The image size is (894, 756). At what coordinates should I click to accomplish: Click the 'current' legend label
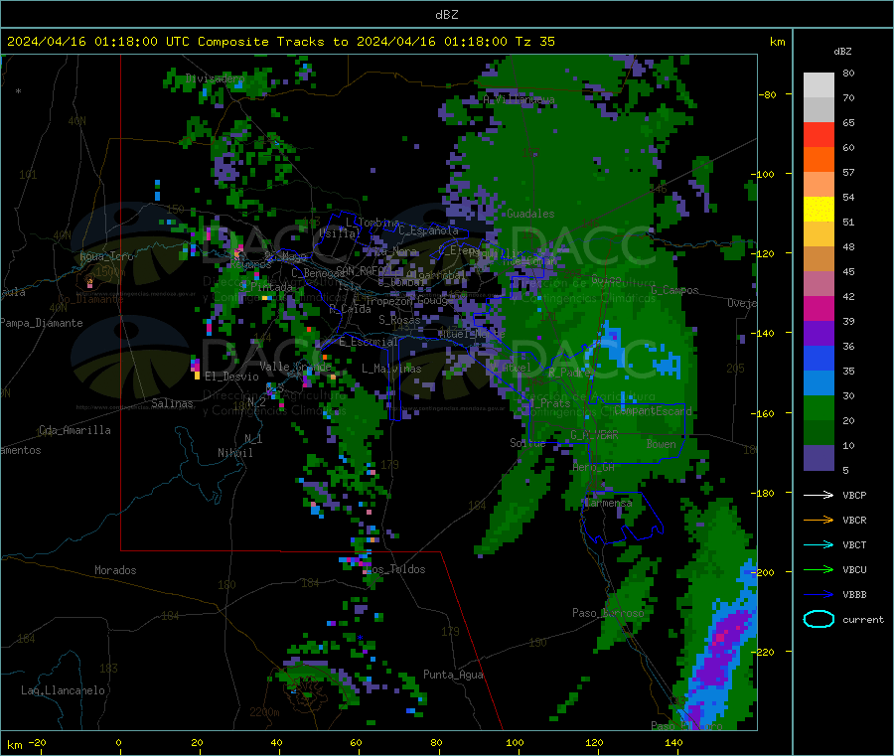862,619
